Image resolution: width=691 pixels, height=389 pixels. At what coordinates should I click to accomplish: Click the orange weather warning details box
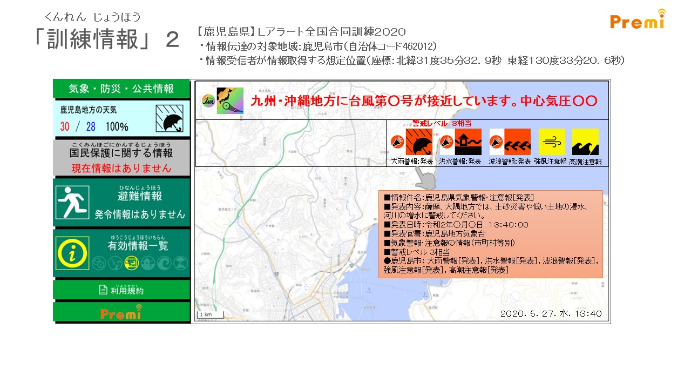tap(490, 234)
